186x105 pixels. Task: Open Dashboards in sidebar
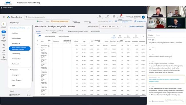coord(15,64)
